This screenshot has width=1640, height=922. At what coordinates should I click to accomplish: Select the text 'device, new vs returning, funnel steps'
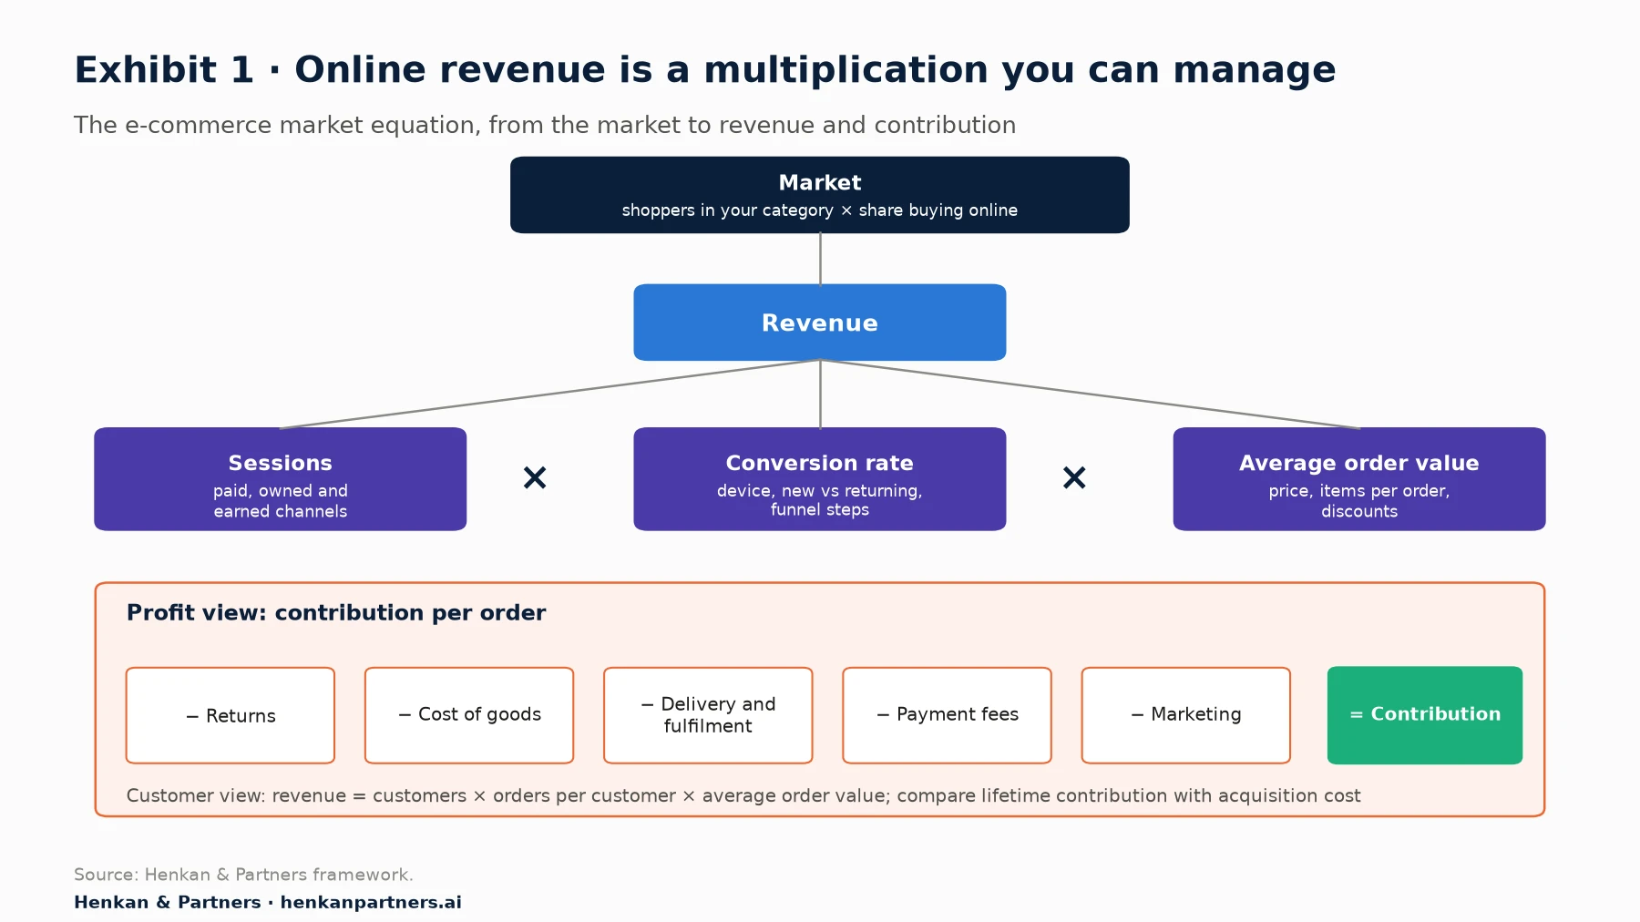820,500
